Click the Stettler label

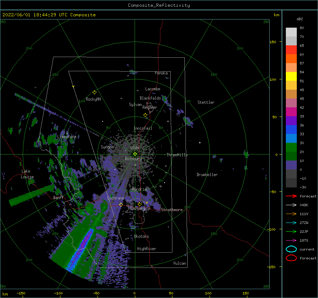[x=206, y=102]
